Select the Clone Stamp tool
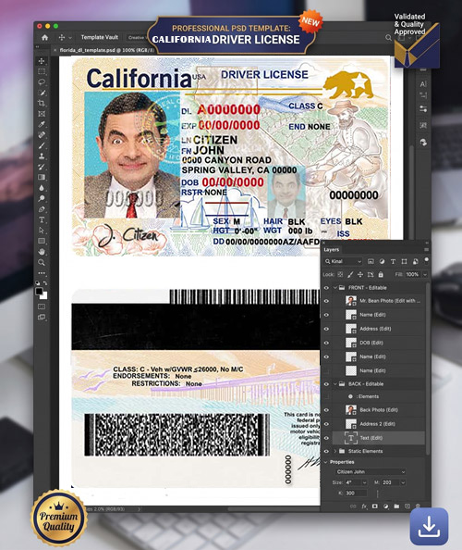Screen dimensions: 462x550 tap(42, 156)
